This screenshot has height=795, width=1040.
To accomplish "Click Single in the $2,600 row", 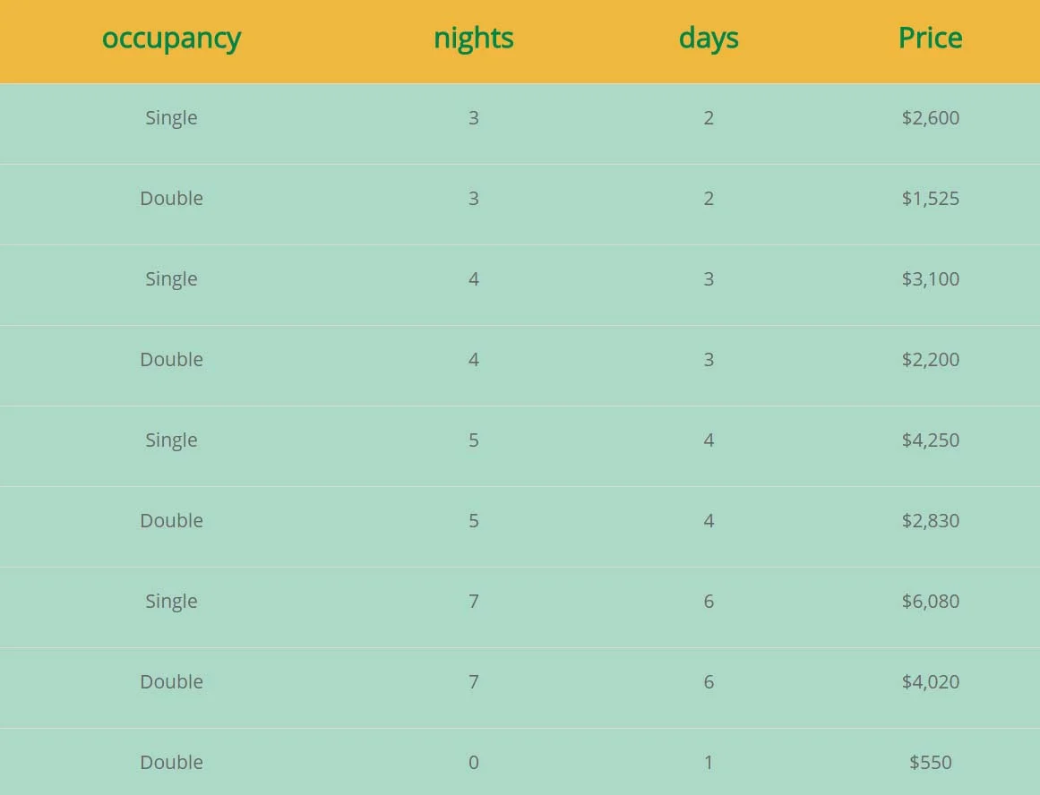I will (171, 119).
